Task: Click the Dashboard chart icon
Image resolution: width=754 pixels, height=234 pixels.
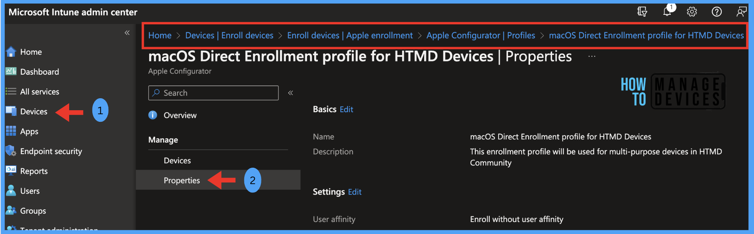Action: point(11,71)
